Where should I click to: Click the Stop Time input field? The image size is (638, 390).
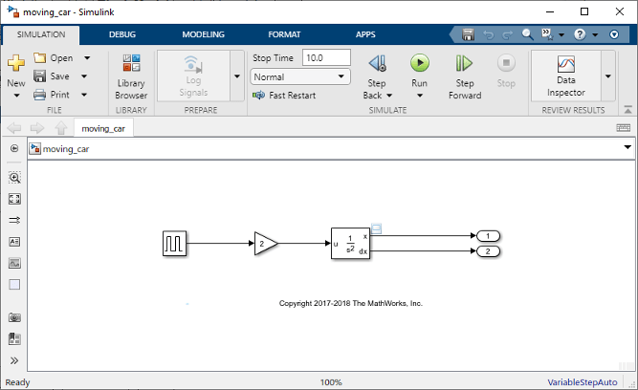pos(326,58)
